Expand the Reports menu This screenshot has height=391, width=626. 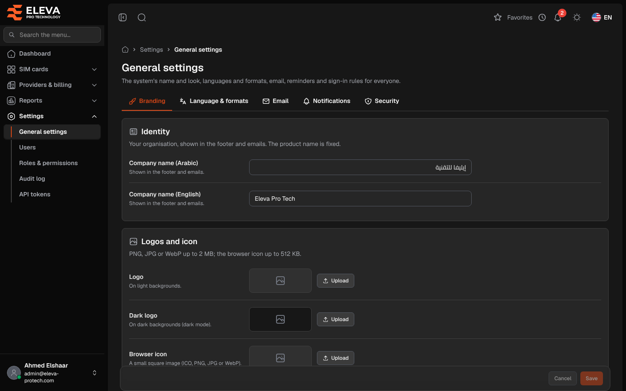click(52, 100)
